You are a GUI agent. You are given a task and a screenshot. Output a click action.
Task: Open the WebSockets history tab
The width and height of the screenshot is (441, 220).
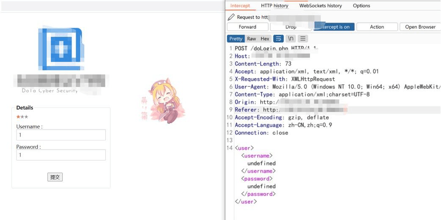(x=320, y=5)
